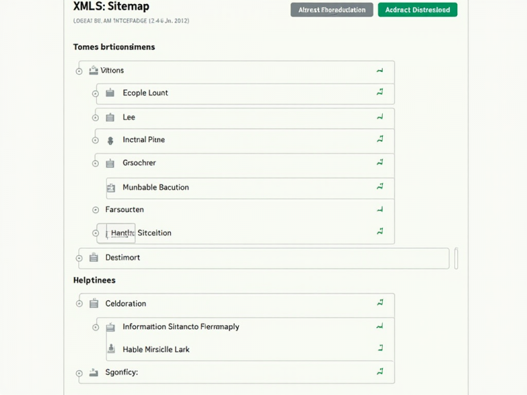
Task: Select the Lee label
Action: (x=129, y=117)
